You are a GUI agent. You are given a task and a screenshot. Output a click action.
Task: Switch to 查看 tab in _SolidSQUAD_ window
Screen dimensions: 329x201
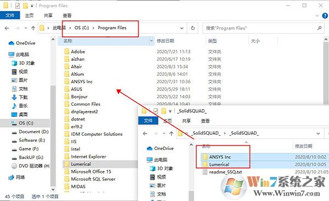[x=205, y=121]
